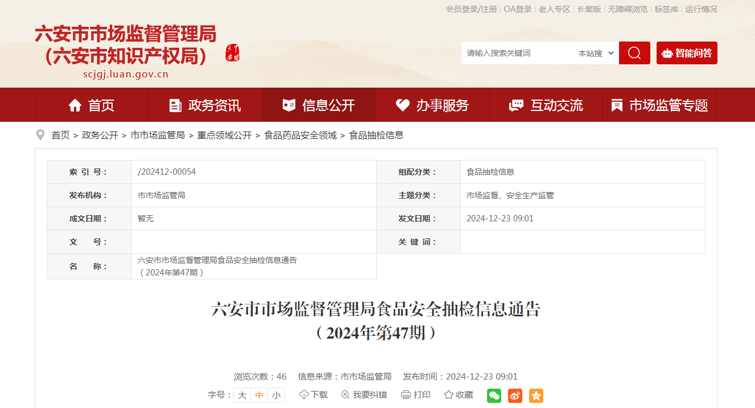
Task: Focus the 请输入搜索关键词 search field
Action: (x=518, y=53)
